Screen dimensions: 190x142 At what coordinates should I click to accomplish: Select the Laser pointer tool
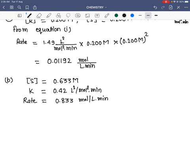coord(107,15)
